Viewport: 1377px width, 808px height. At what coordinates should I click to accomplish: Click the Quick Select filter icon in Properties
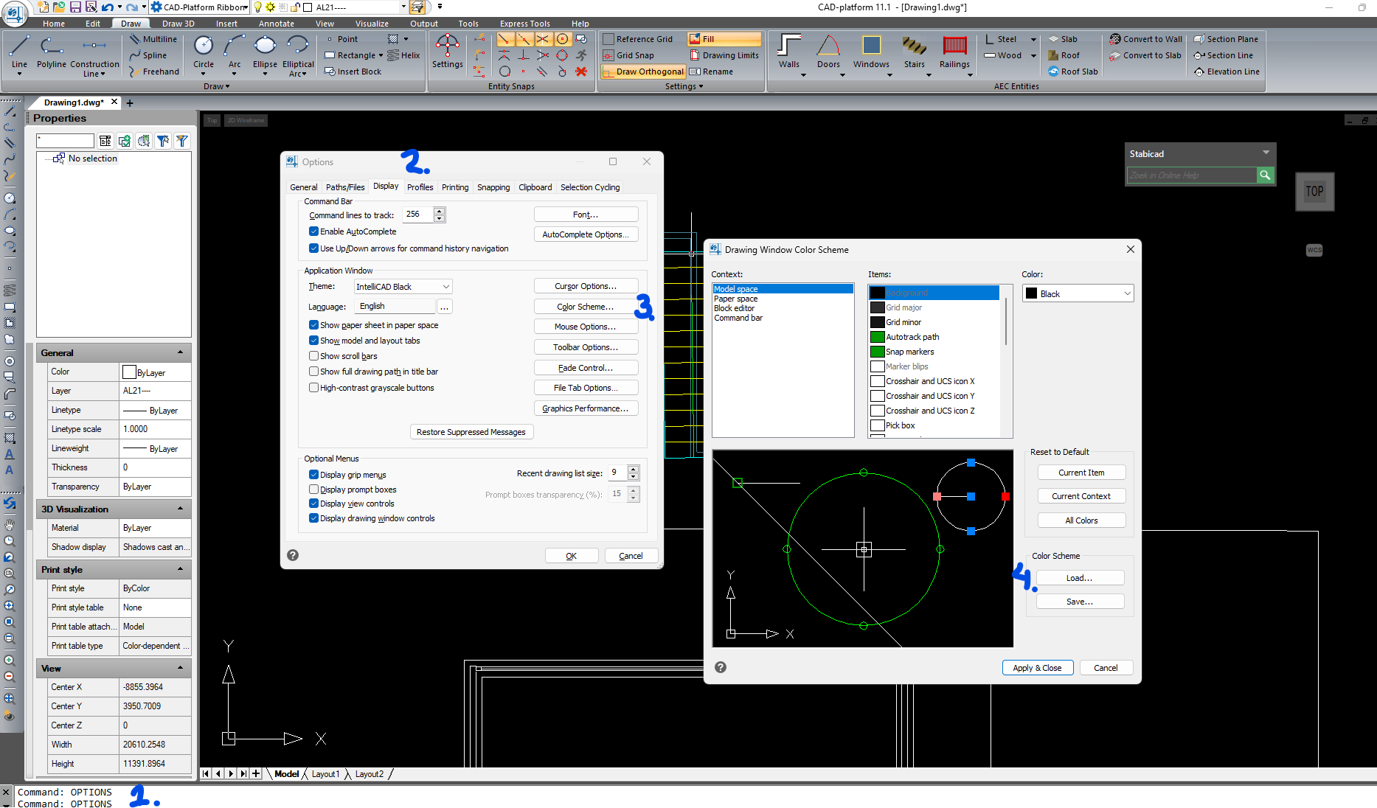pyautogui.click(x=181, y=141)
